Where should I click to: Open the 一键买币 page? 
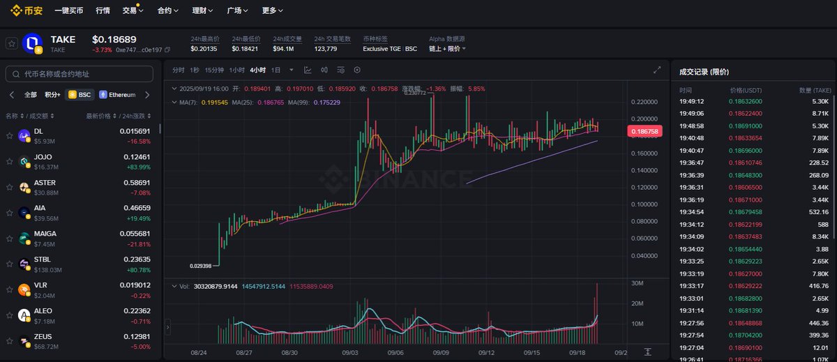tap(68, 10)
